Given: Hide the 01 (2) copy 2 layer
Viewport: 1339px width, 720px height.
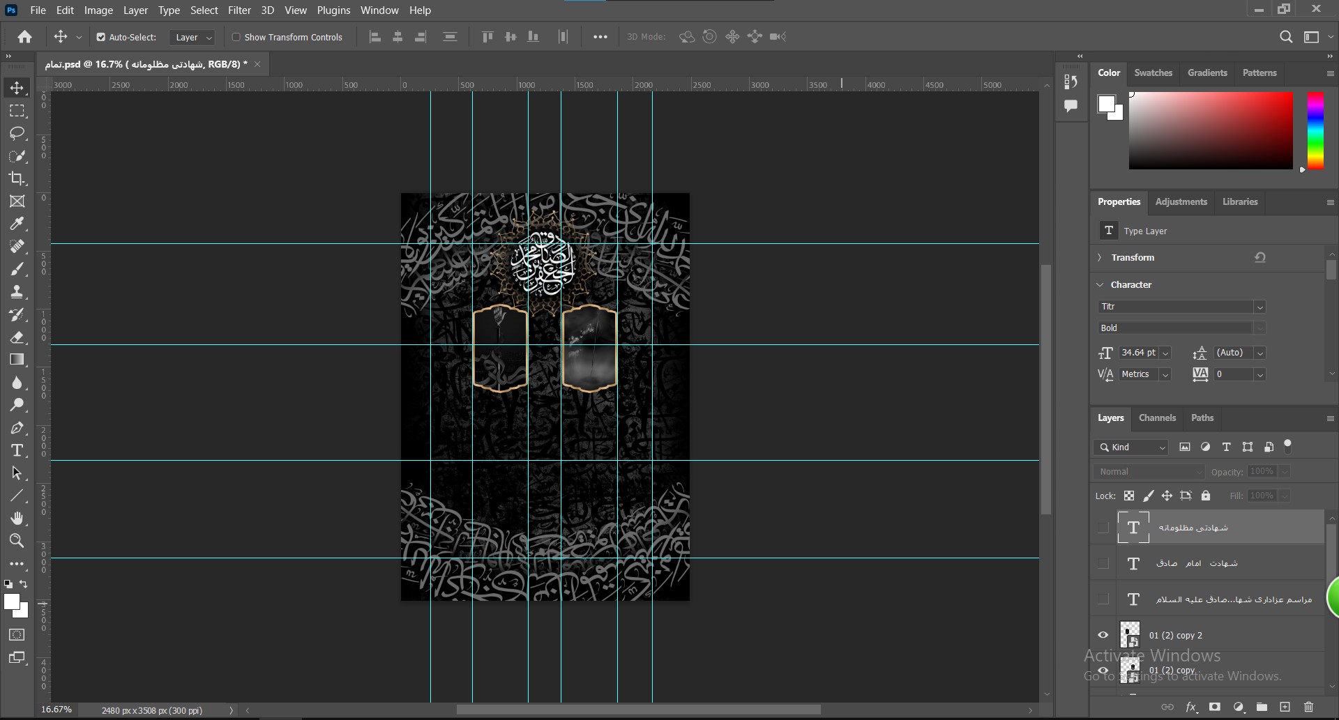Looking at the screenshot, I should [1103, 635].
